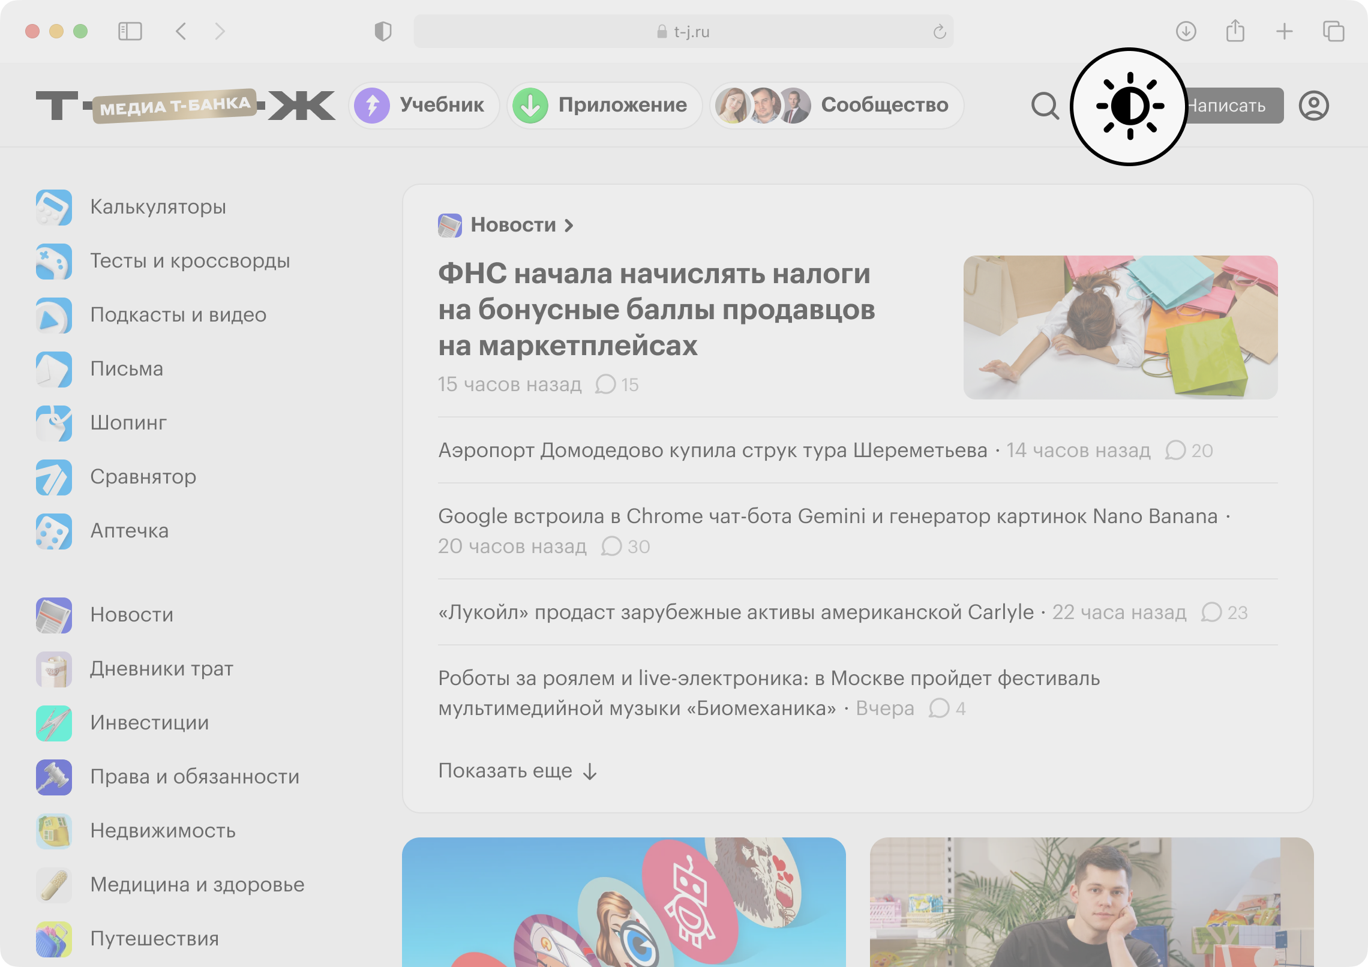
Task: Open site search with magnifier icon
Action: [x=1045, y=106]
